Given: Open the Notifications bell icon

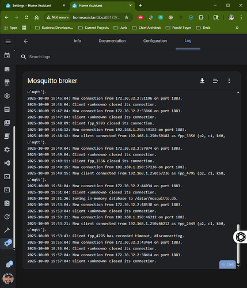Looking at the screenshot, I should coord(9,265).
